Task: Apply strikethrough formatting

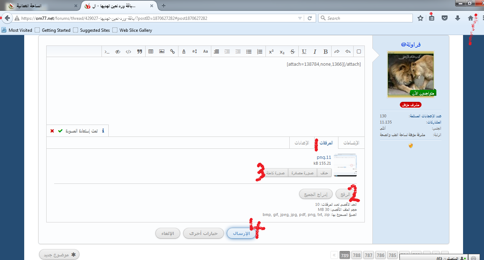Action: click(x=293, y=52)
